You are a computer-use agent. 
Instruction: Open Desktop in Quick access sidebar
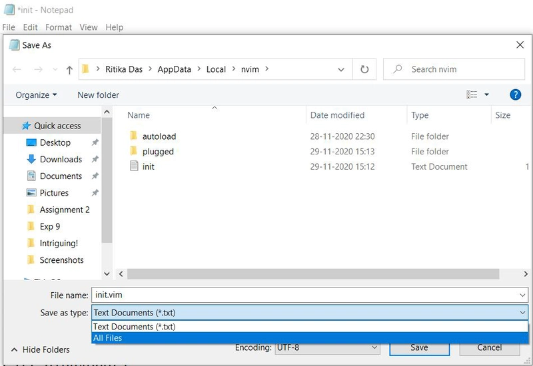click(55, 142)
